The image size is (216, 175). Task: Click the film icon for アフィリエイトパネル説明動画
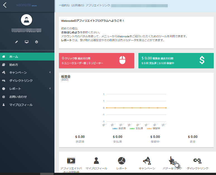tap(71, 161)
